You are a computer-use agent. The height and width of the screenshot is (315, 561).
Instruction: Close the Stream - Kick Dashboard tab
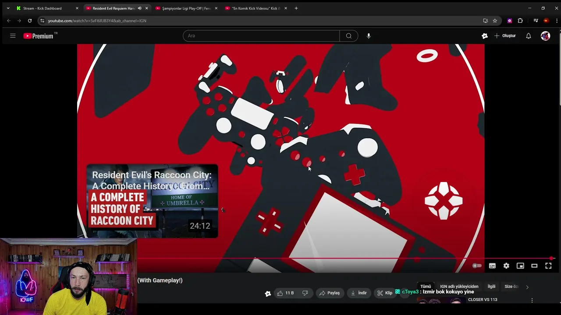click(x=77, y=8)
